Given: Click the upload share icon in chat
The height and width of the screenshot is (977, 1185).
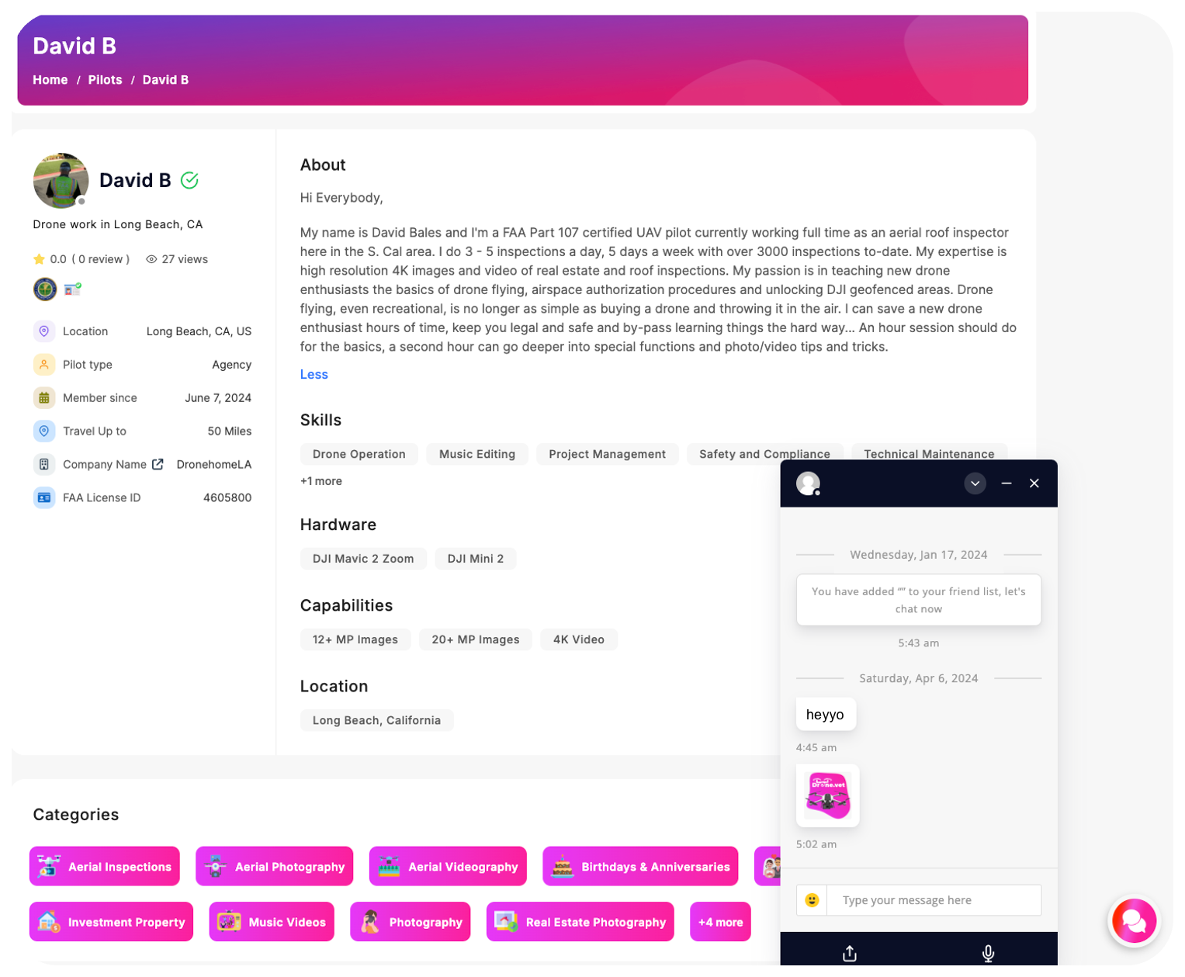Looking at the screenshot, I should [850, 953].
